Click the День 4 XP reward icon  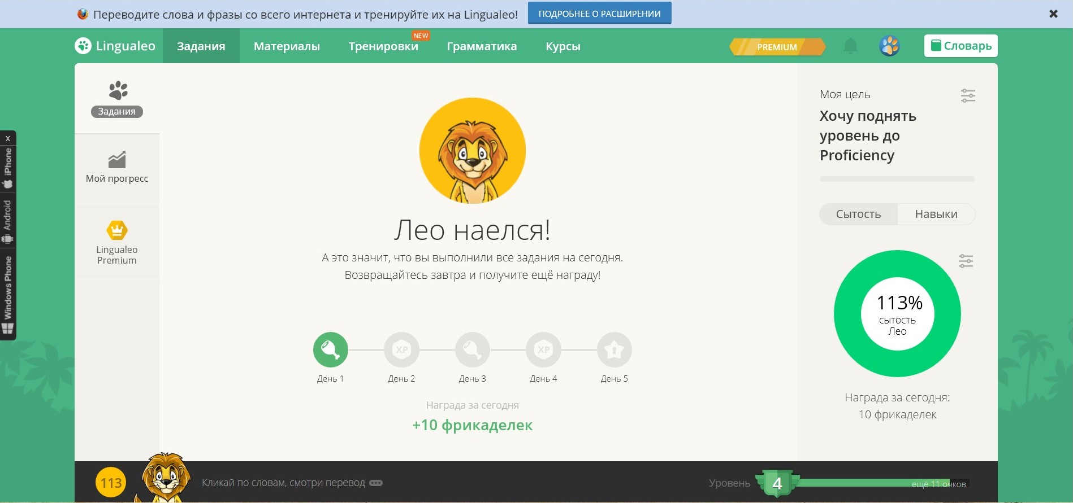click(543, 350)
